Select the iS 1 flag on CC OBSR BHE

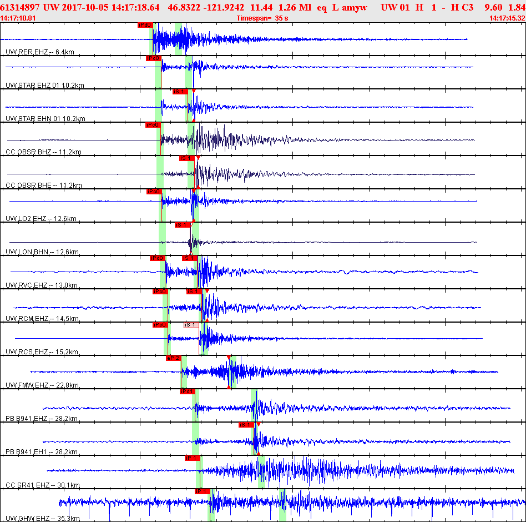point(187,158)
